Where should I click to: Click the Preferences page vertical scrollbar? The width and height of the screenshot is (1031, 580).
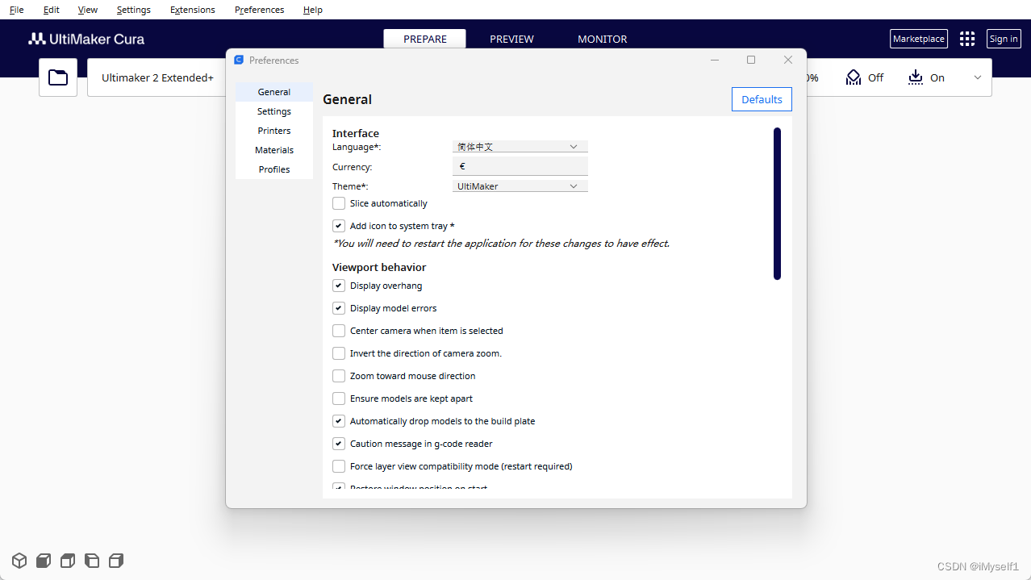(x=777, y=203)
